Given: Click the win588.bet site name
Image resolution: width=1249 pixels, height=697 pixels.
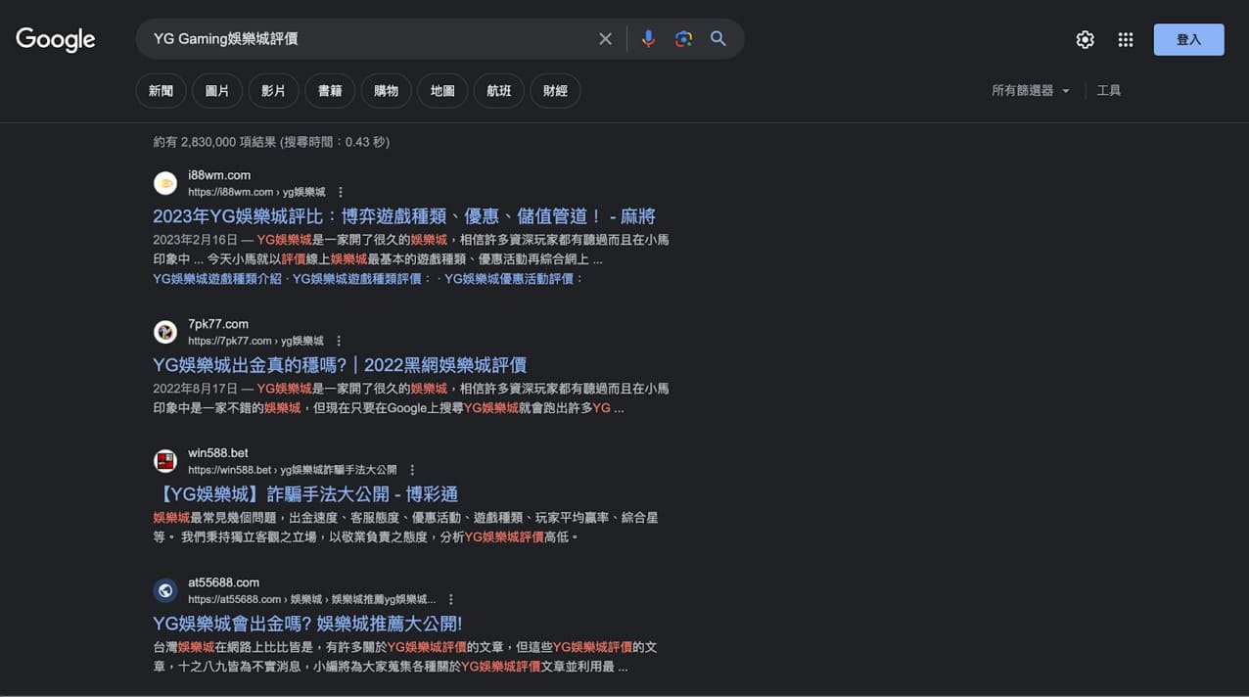Looking at the screenshot, I should [x=218, y=453].
